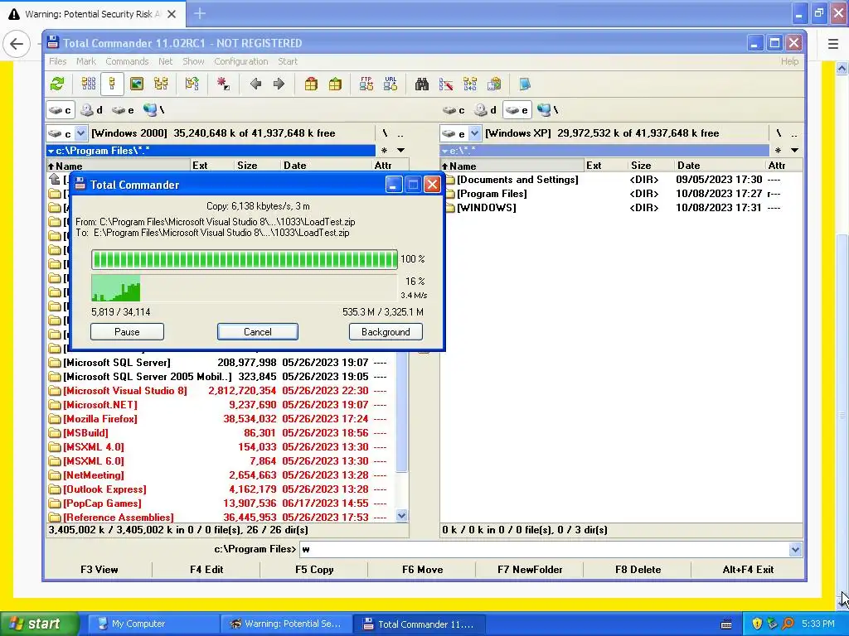Screen dimensions: 849x636
Task: Click the multi-rename tool icon
Action: click(446, 84)
